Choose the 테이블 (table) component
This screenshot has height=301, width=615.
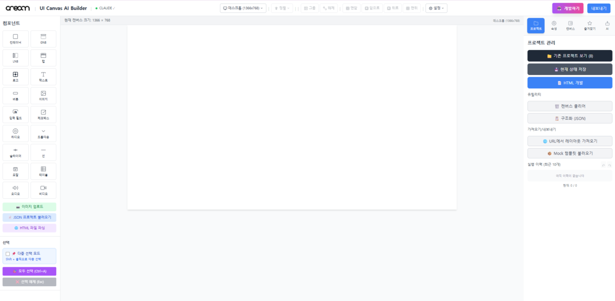43,171
